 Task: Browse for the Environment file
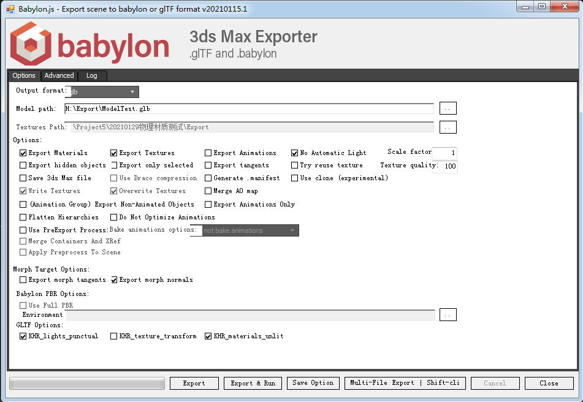coord(448,315)
